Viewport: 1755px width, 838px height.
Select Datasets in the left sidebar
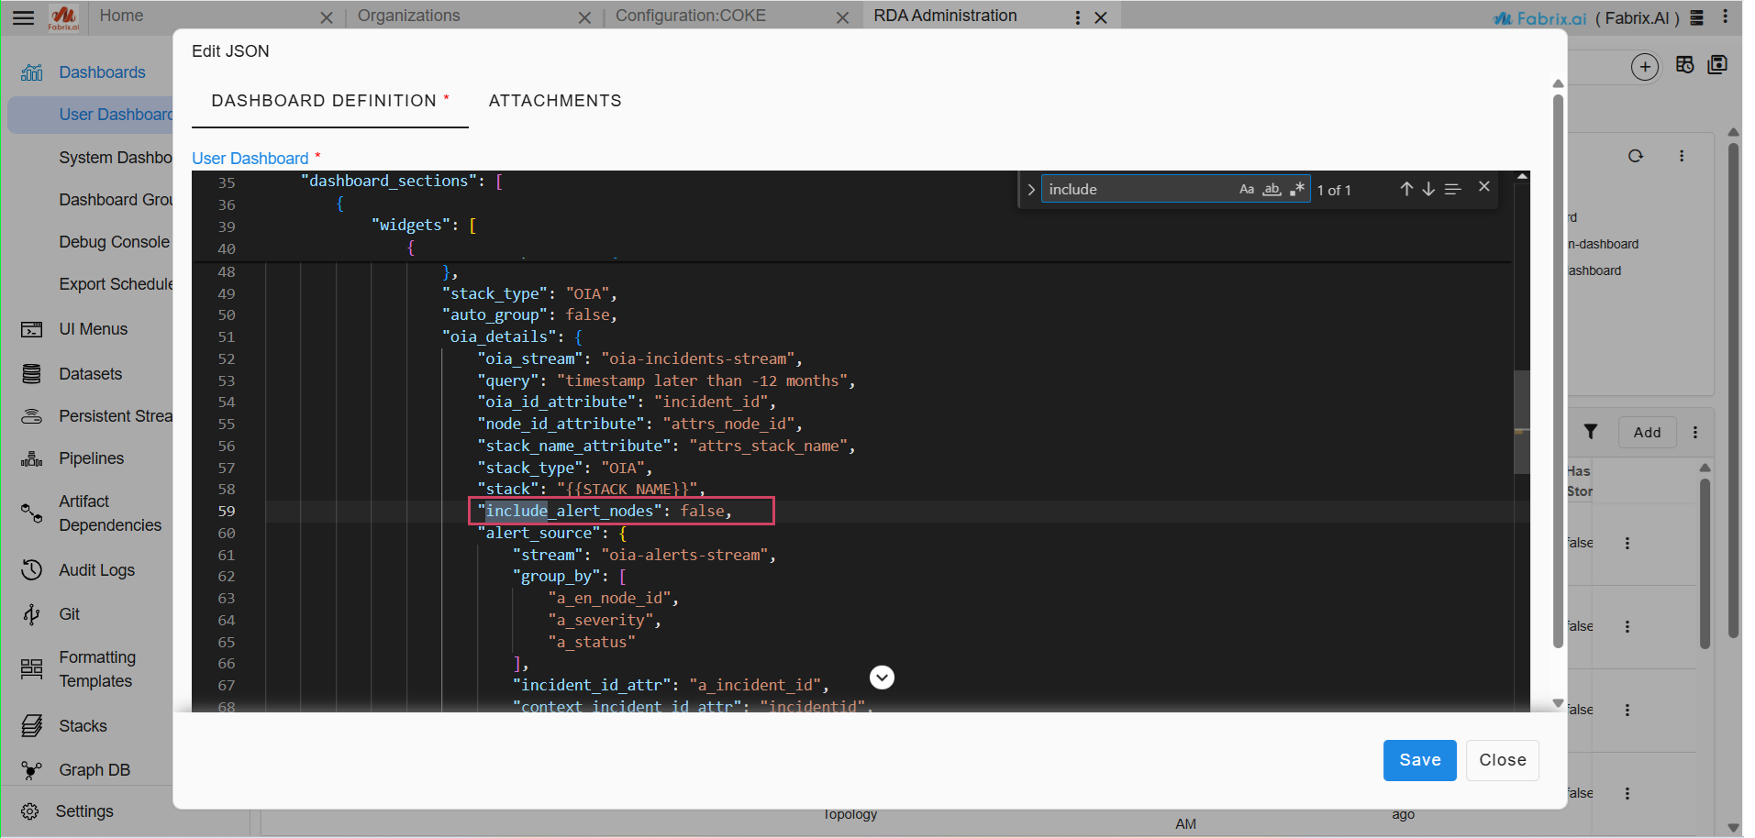click(x=90, y=373)
